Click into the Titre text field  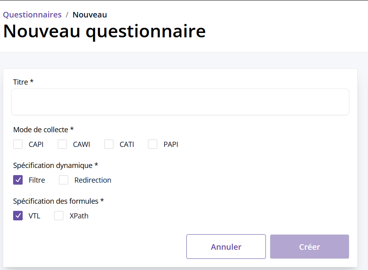click(x=180, y=102)
